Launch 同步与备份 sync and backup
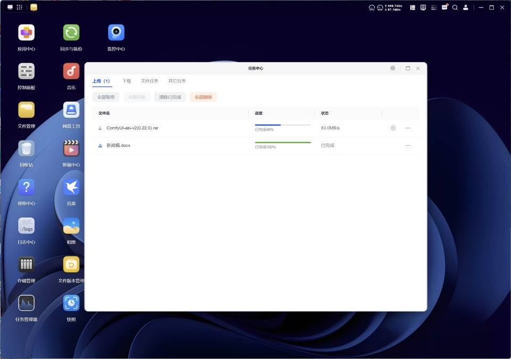Screen dimensions: 511x359 coord(71,32)
